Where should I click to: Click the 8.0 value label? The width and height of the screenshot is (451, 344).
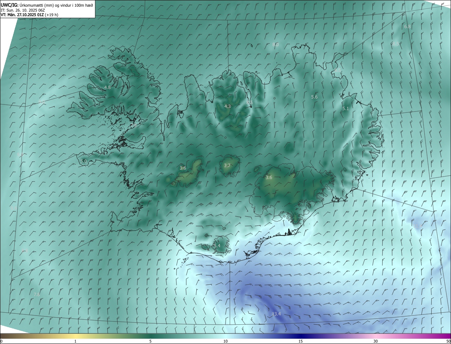tap(276, 44)
